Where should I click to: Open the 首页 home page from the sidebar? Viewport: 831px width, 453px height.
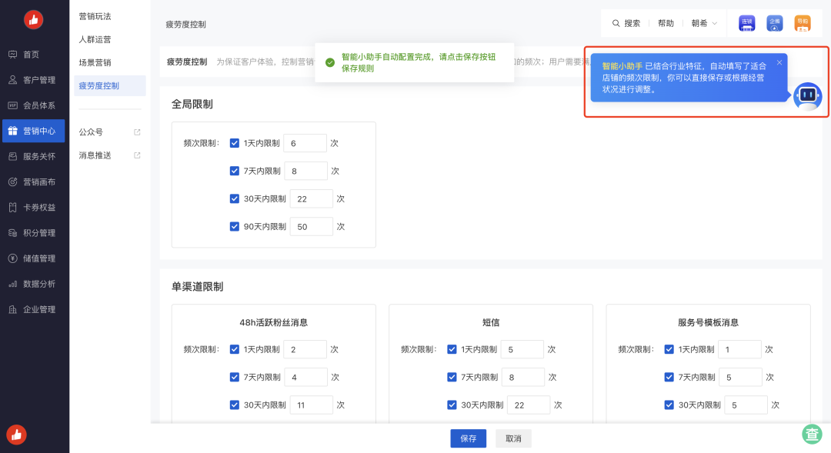(x=34, y=55)
